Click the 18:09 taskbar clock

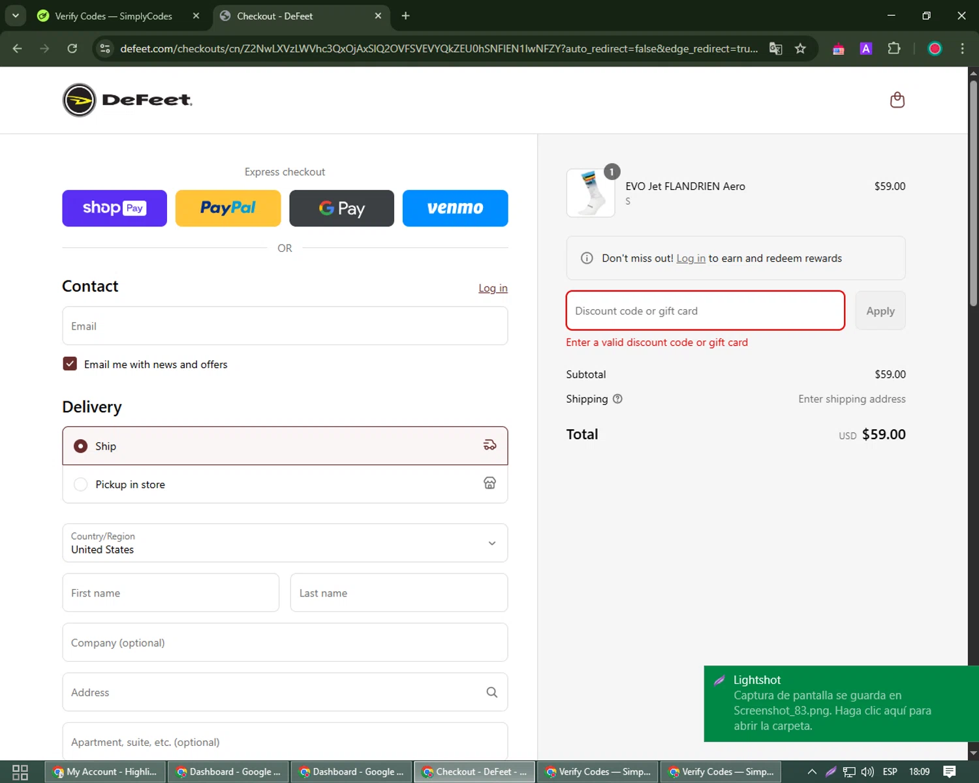click(x=919, y=772)
